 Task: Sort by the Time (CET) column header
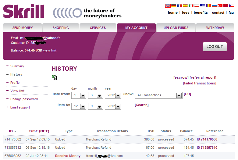coord(39,131)
